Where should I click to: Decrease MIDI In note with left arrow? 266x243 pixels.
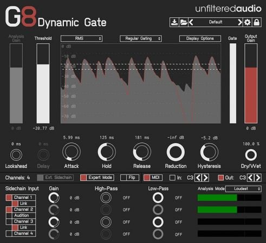coord(198,178)
